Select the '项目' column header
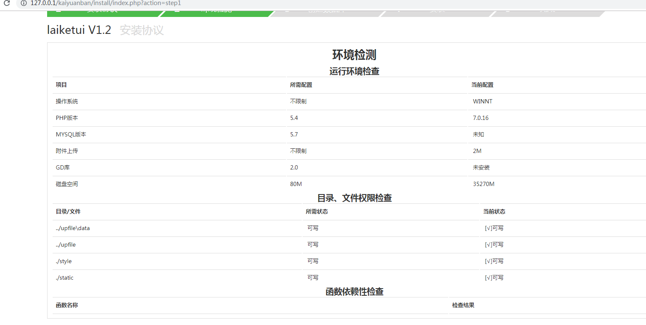 (62, 85)
